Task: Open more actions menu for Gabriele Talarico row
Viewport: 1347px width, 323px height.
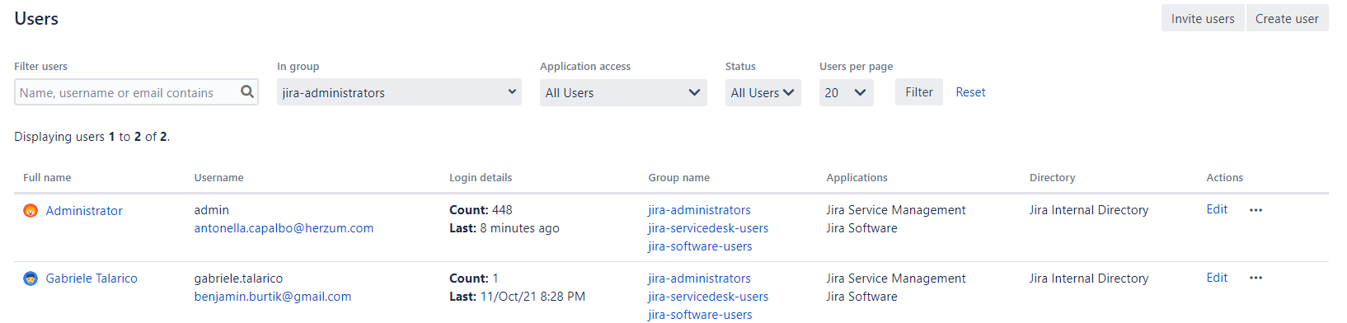Action: pos(1255,278)
